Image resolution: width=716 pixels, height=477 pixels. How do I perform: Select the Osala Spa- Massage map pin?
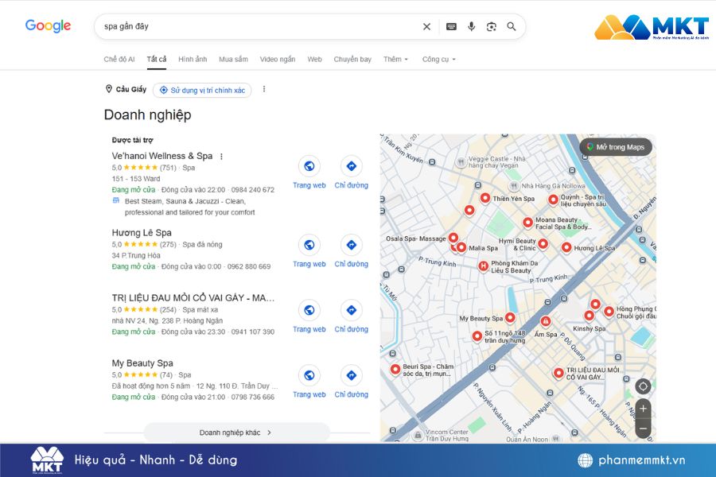[453, 238]
